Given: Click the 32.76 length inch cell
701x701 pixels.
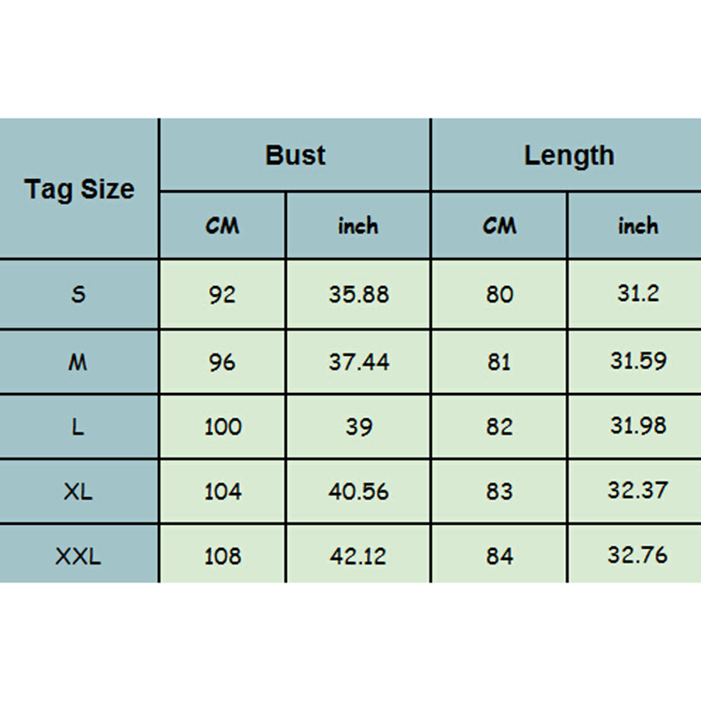Looking at the screenshot, I should [637, 556].
